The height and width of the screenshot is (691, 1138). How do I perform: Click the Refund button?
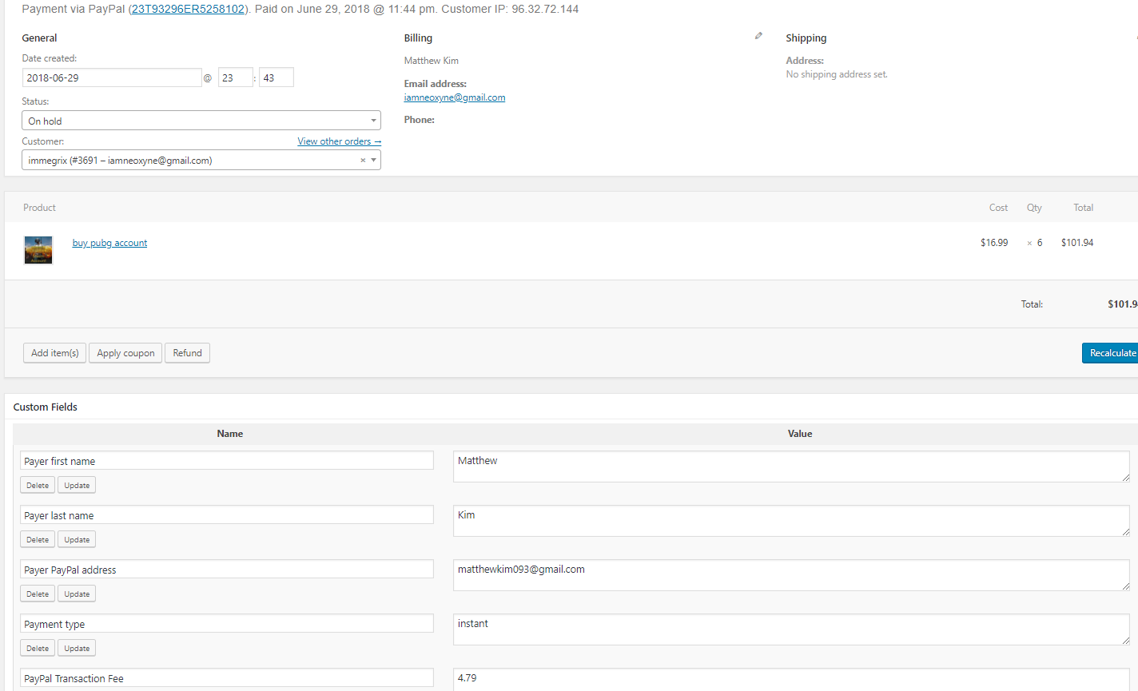click(188, 353)
